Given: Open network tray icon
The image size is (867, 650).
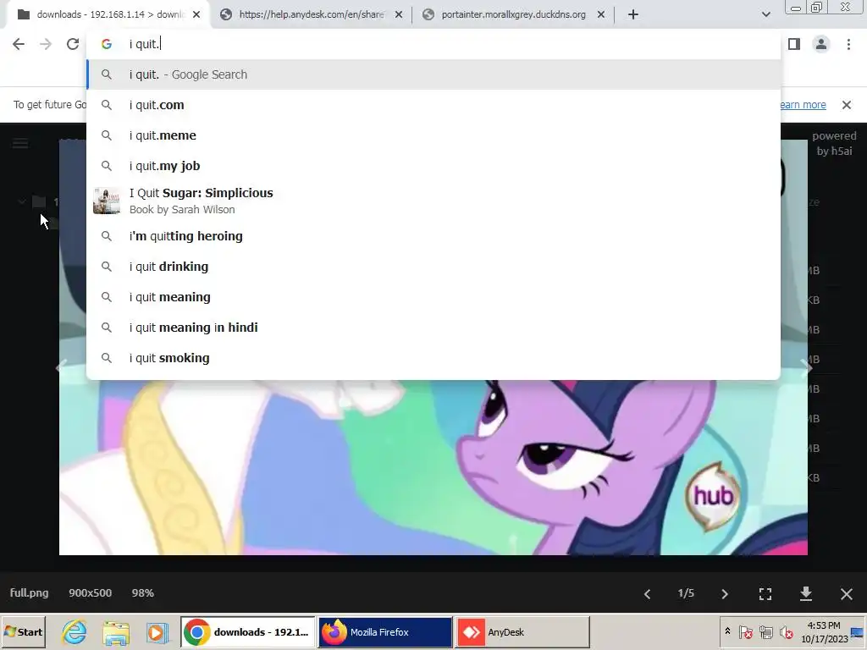Looking at the screenshot, I should 765,631.
